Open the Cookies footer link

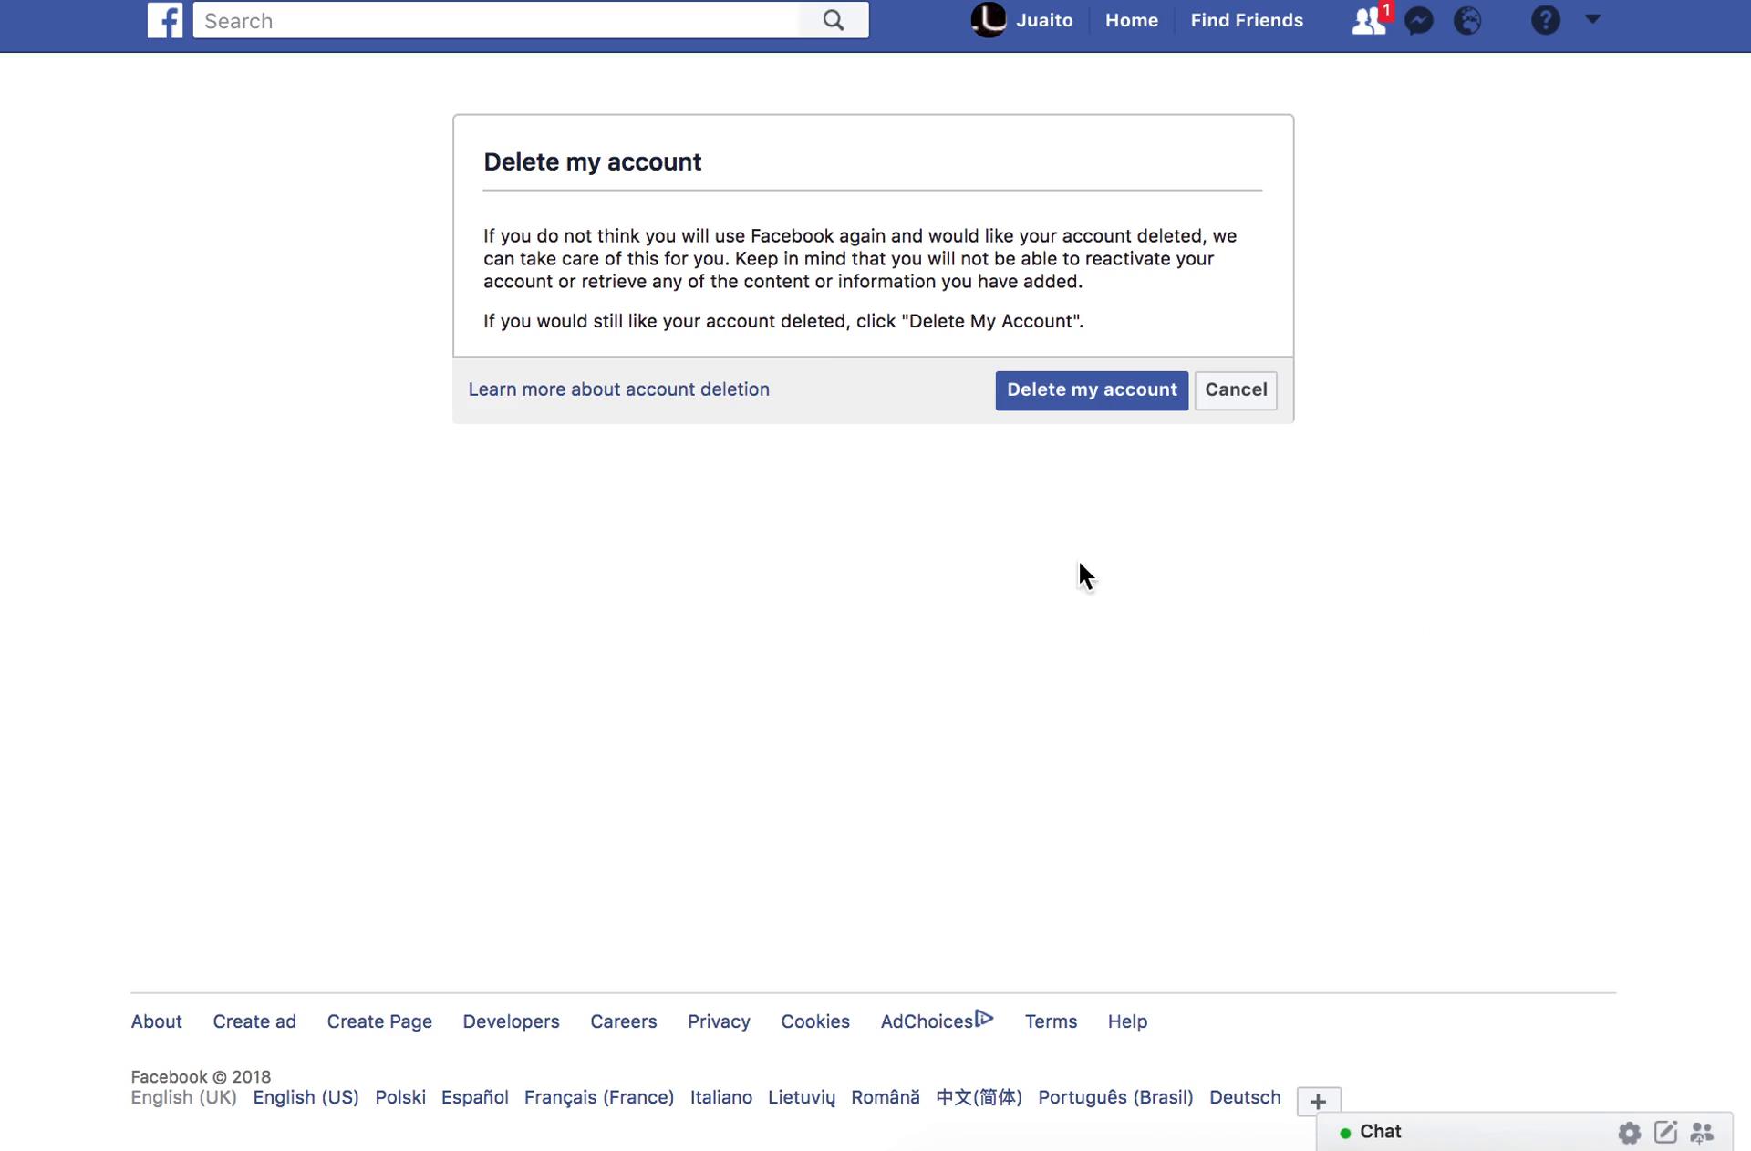(815, 1021)
